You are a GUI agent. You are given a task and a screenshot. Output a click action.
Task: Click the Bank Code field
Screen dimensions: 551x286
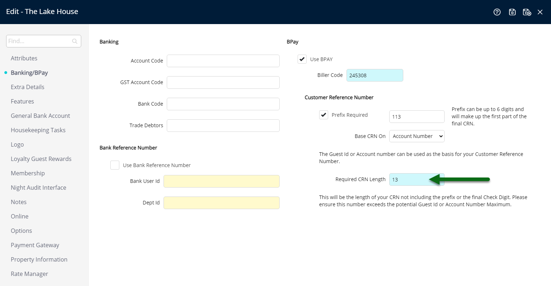click(223, 104)
